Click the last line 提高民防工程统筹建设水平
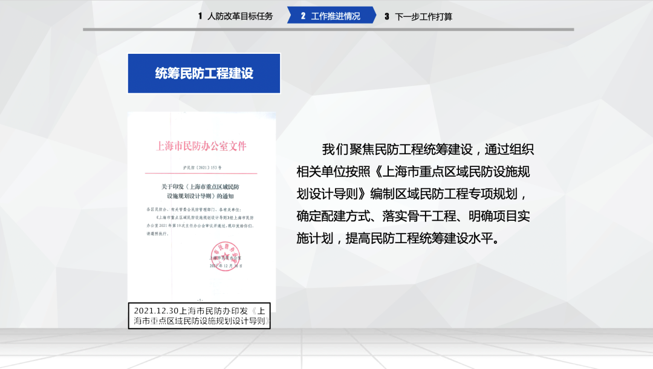 click(398, 238)
